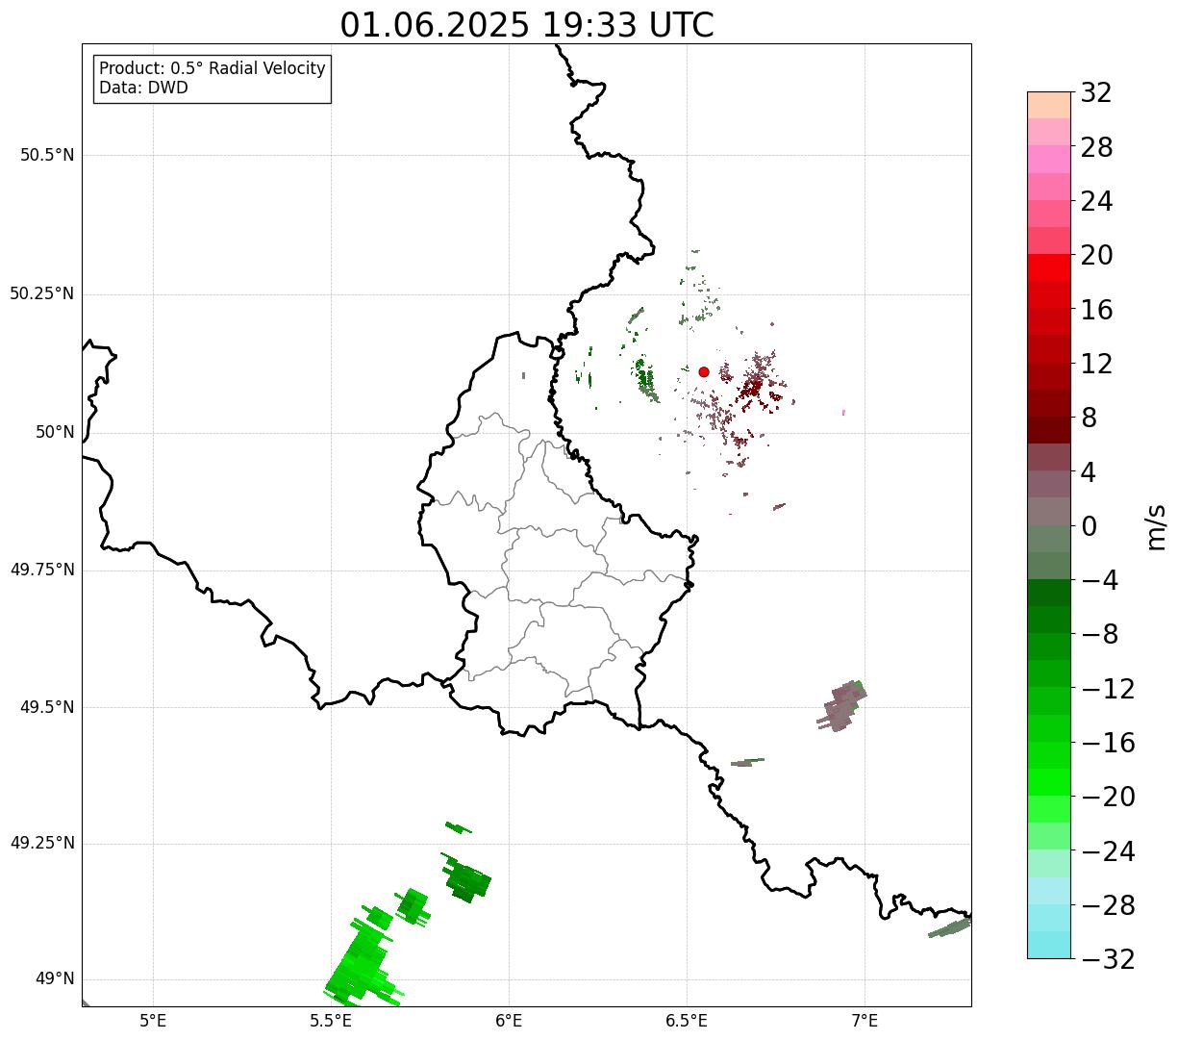Click the title text 01.06.2025 19:33 UTC
This screenshot has height=1040, width=1178.
click(527, 25)
